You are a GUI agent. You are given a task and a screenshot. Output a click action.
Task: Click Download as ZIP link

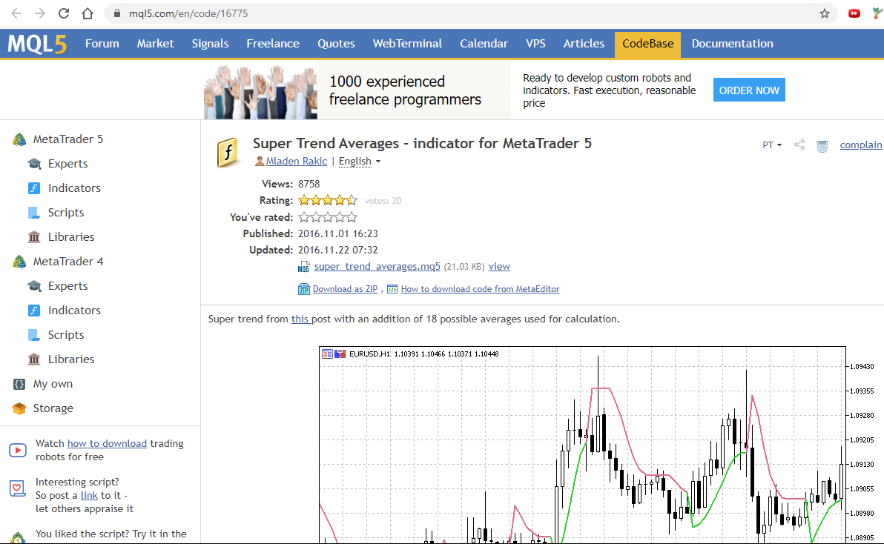pos(345,289)
